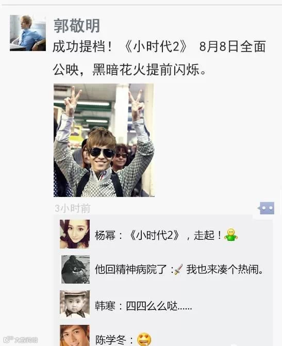
Task: Click the 3小时前 timestamp
Action: point(72,208)
